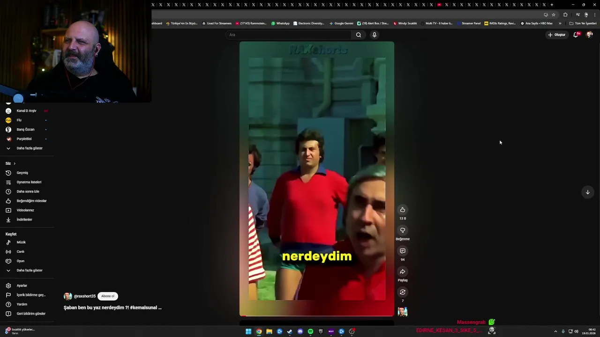Open the YouTube account avatar menu
The width and height of the screenshot is (600, 337).
tap(590, 35)
